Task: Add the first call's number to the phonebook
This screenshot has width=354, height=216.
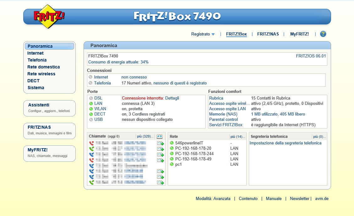Action: 160,143
